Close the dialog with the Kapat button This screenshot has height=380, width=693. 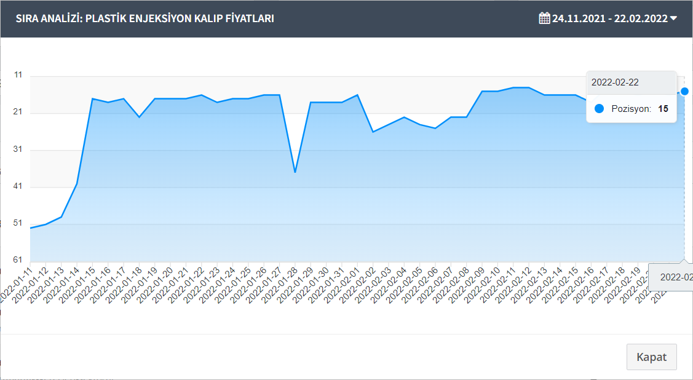(651, 357)
